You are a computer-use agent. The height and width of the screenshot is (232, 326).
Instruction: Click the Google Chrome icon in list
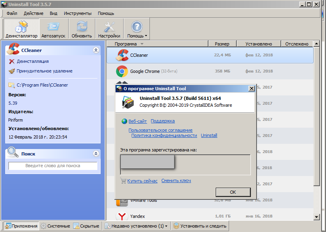click(122, 71)
